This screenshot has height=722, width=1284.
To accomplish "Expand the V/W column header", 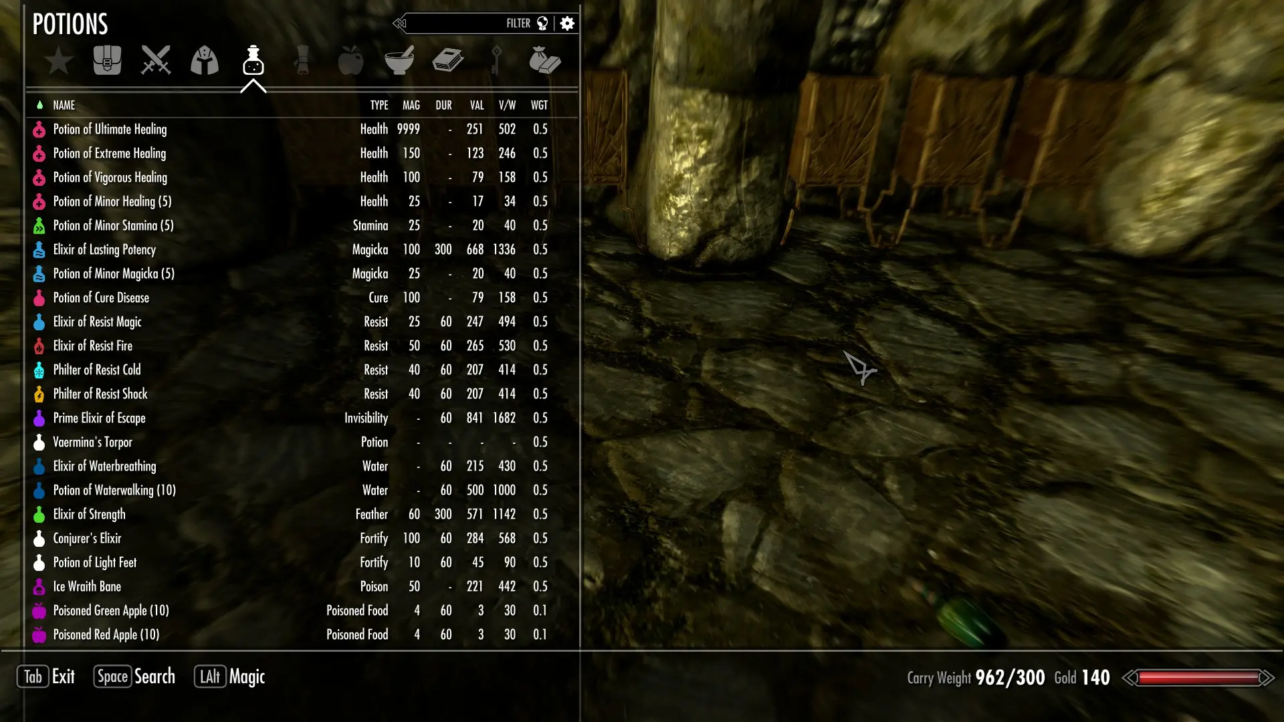I will (x=507, y=105).
